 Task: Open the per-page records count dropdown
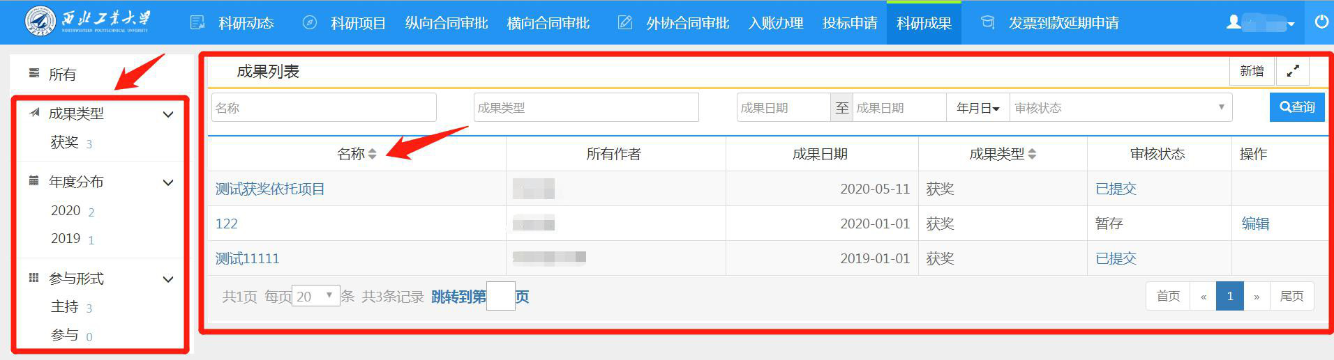(315, 297)
